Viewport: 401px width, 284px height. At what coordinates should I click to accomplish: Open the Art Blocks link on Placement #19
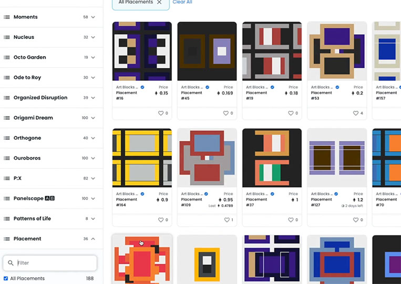pyautogui.click(x=257, y=87)
